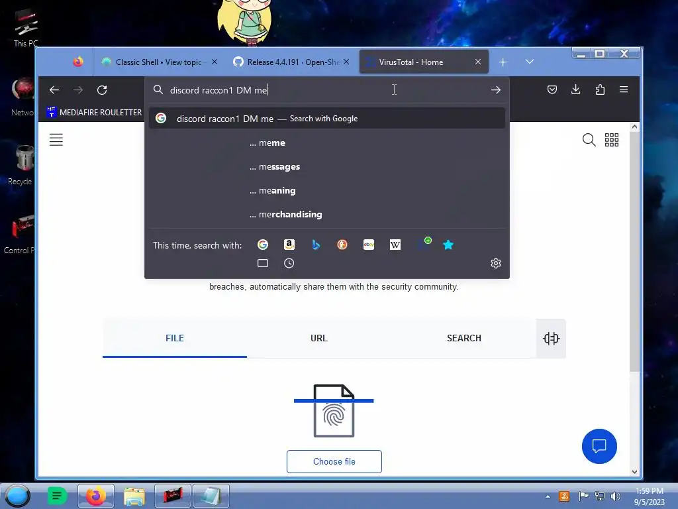Click the Action Center flag tray icon

point(583,496)
